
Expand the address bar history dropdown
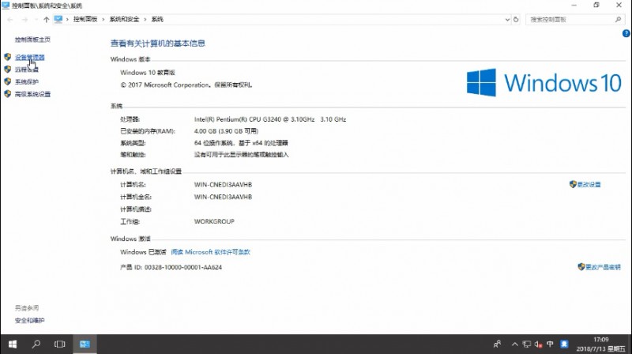[507, 19]
